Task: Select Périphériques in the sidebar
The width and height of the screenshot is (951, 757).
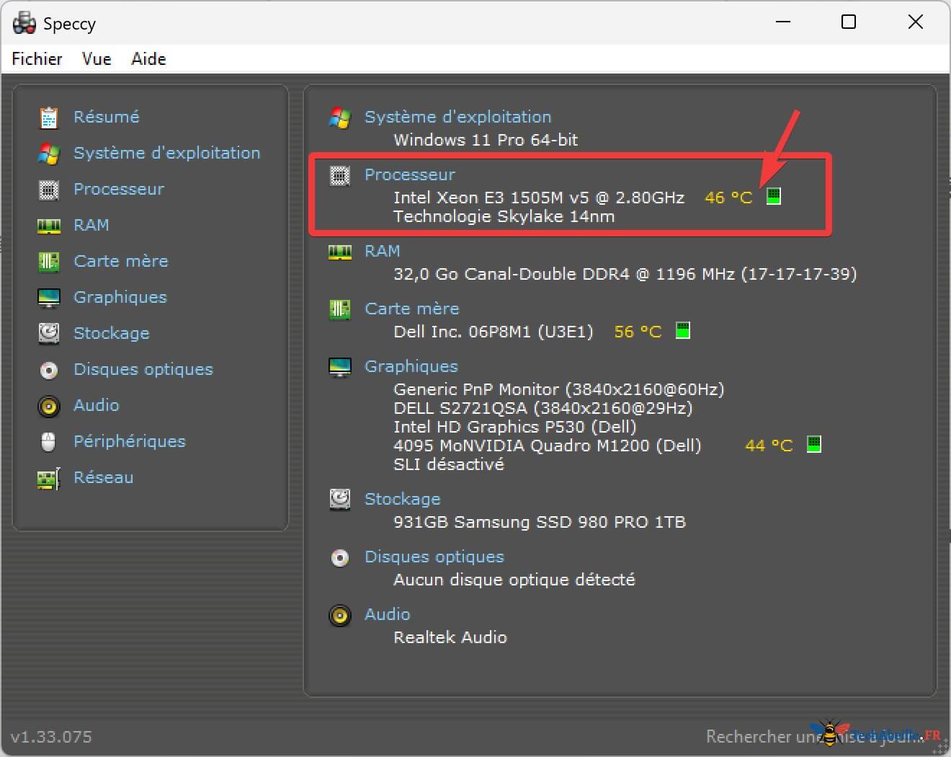Action: [x=130, y=441]
